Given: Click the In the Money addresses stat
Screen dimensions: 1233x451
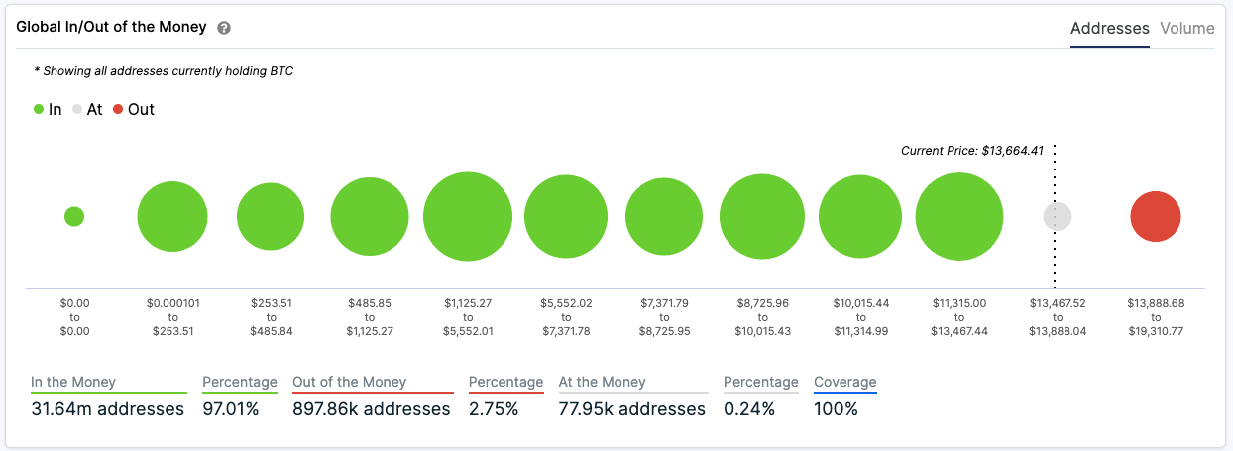Looking at the screenshot, I should [x=107, y=408].
